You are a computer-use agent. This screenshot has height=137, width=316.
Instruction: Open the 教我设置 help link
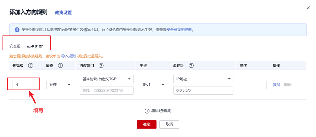[x=63, y=12]
